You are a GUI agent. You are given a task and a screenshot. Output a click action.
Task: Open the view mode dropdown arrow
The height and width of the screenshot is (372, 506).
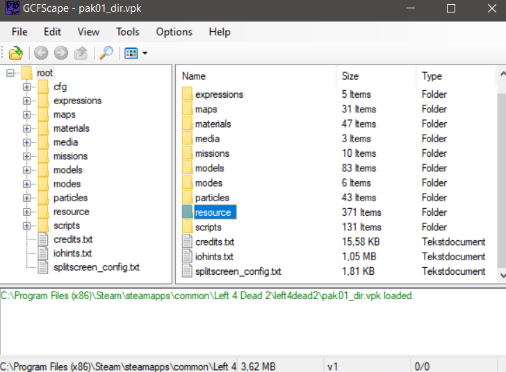pos(145,53)
